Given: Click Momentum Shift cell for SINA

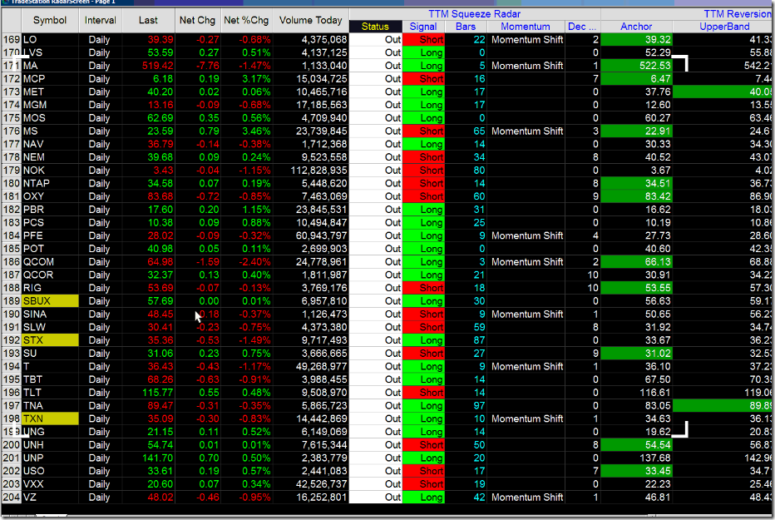Looking at the screenshot, I should pos(527,314).
